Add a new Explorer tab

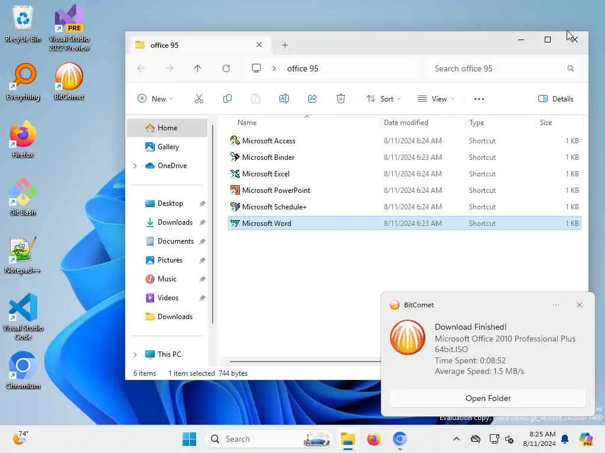click(285, 45)
